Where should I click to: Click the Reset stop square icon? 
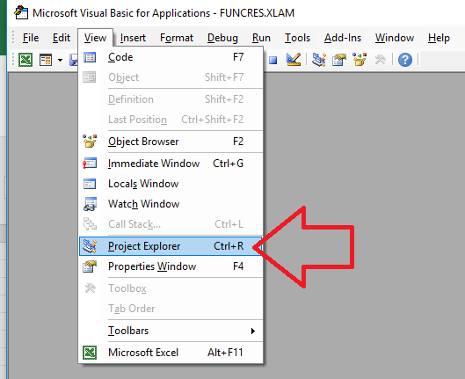pos(272,60)
